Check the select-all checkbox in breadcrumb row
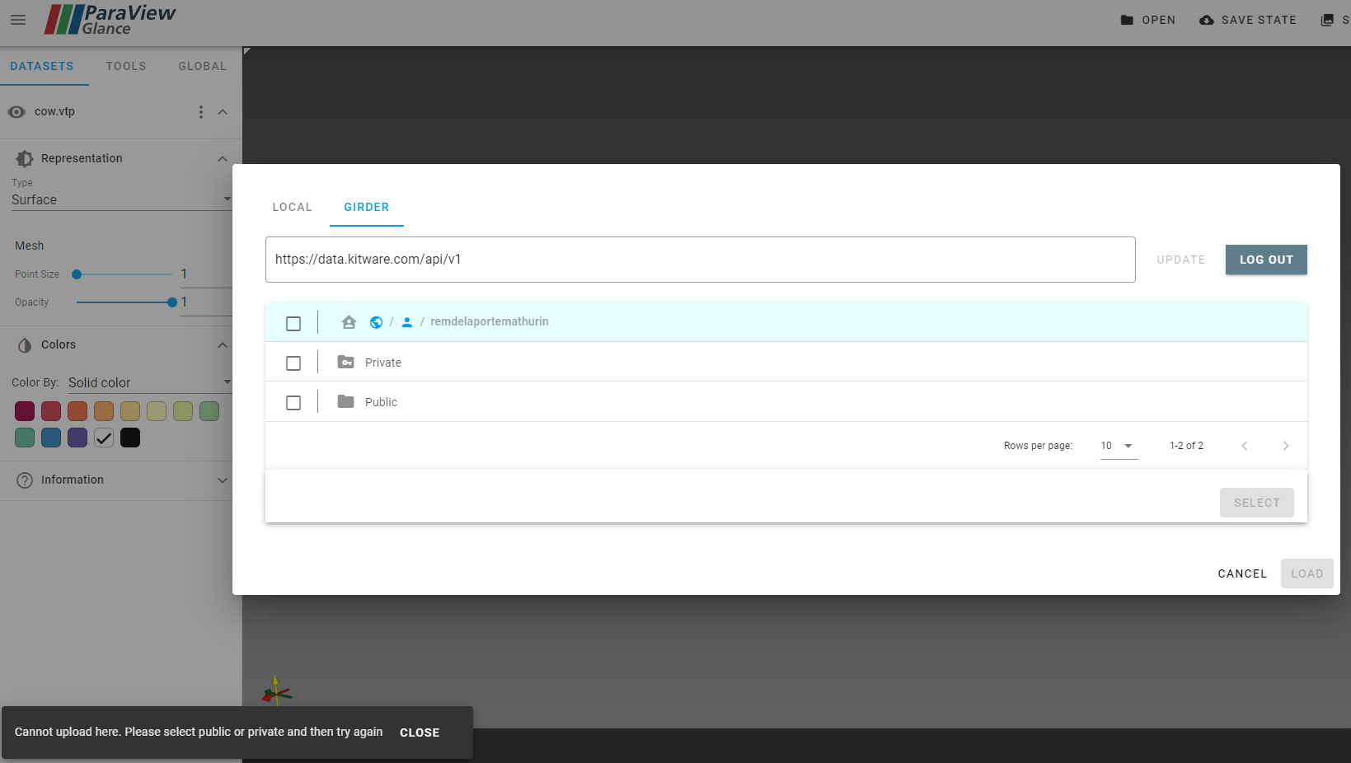The image size is (1351, 763). click(293, 323)
